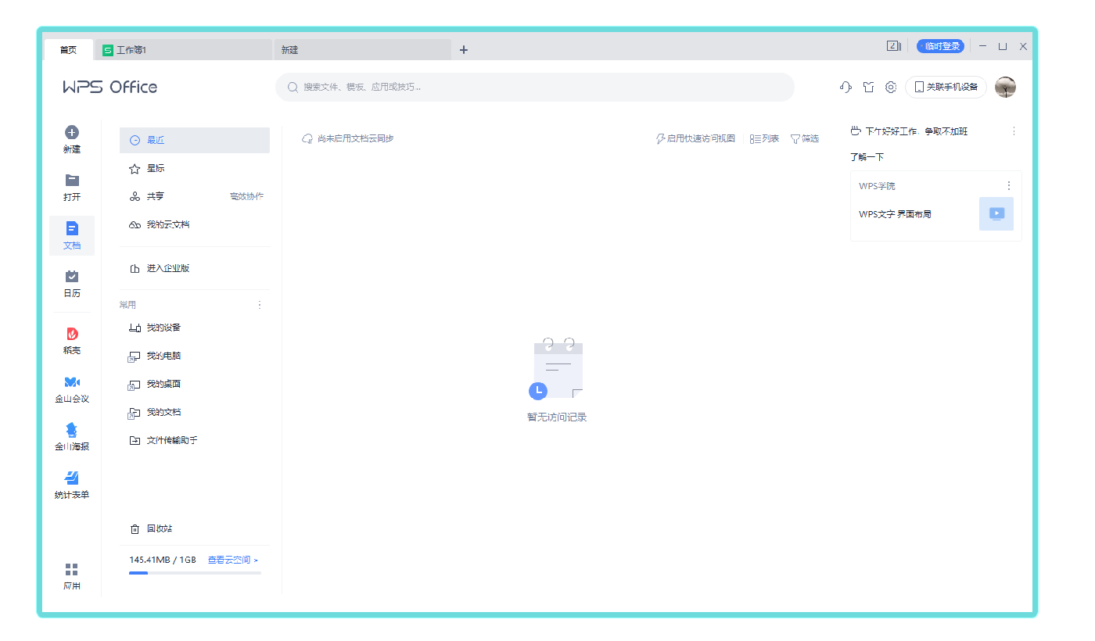Click the 临时登录 button
The image size is (1095, 641).
(x=941, y=46)
